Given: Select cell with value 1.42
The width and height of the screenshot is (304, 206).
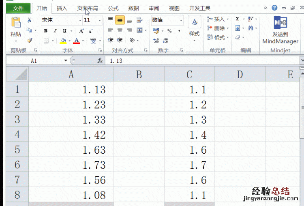Looking at the screenshot, I should coord(71,135).
